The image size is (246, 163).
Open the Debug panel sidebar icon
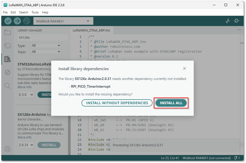(x=7, y=72)
